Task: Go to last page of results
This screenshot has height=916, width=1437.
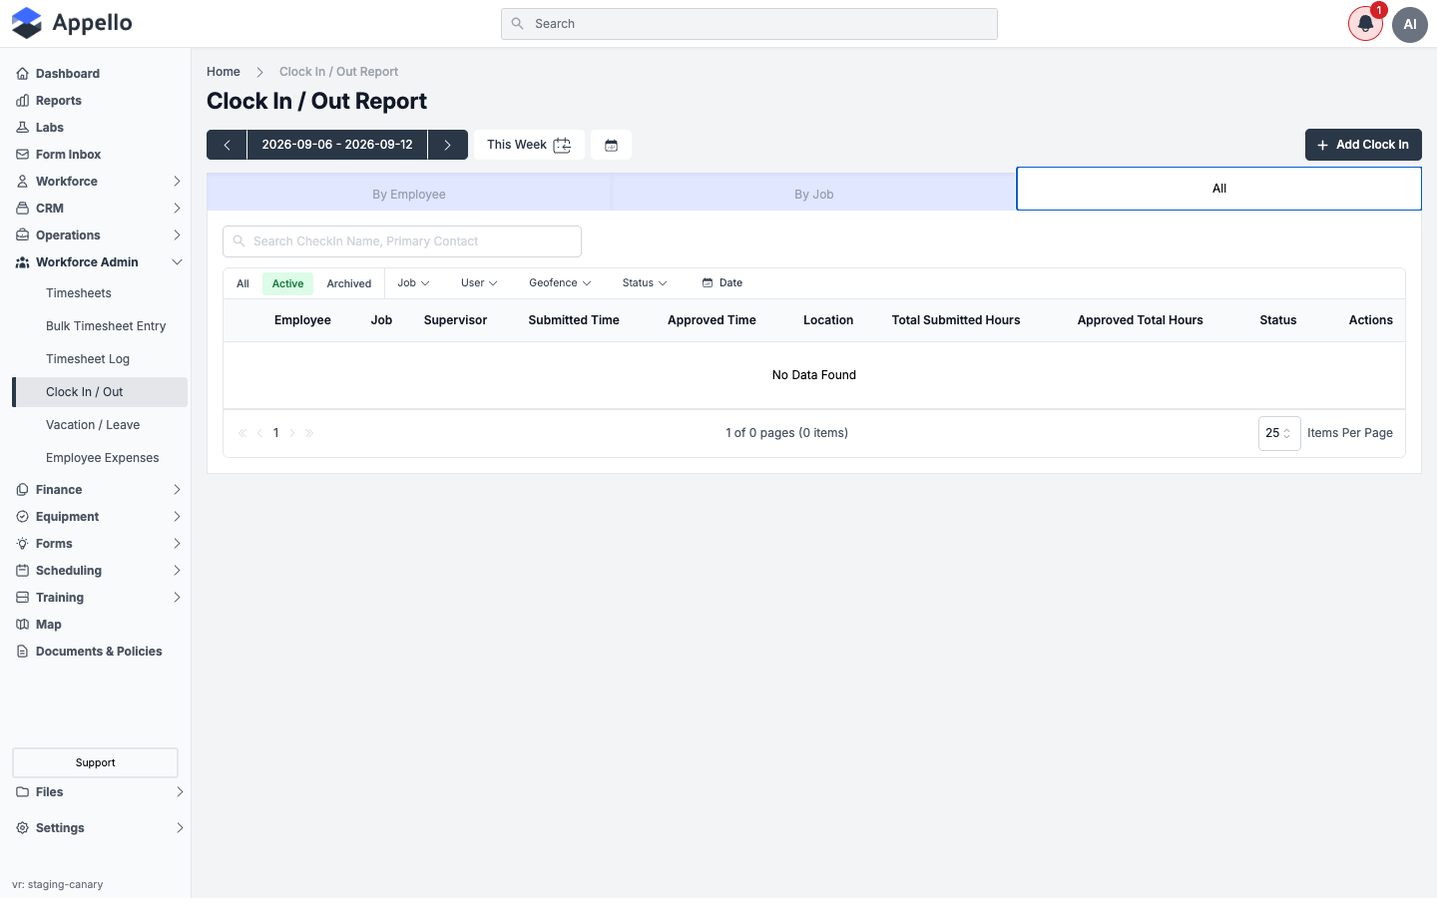Action: click(x=309, y=433)
